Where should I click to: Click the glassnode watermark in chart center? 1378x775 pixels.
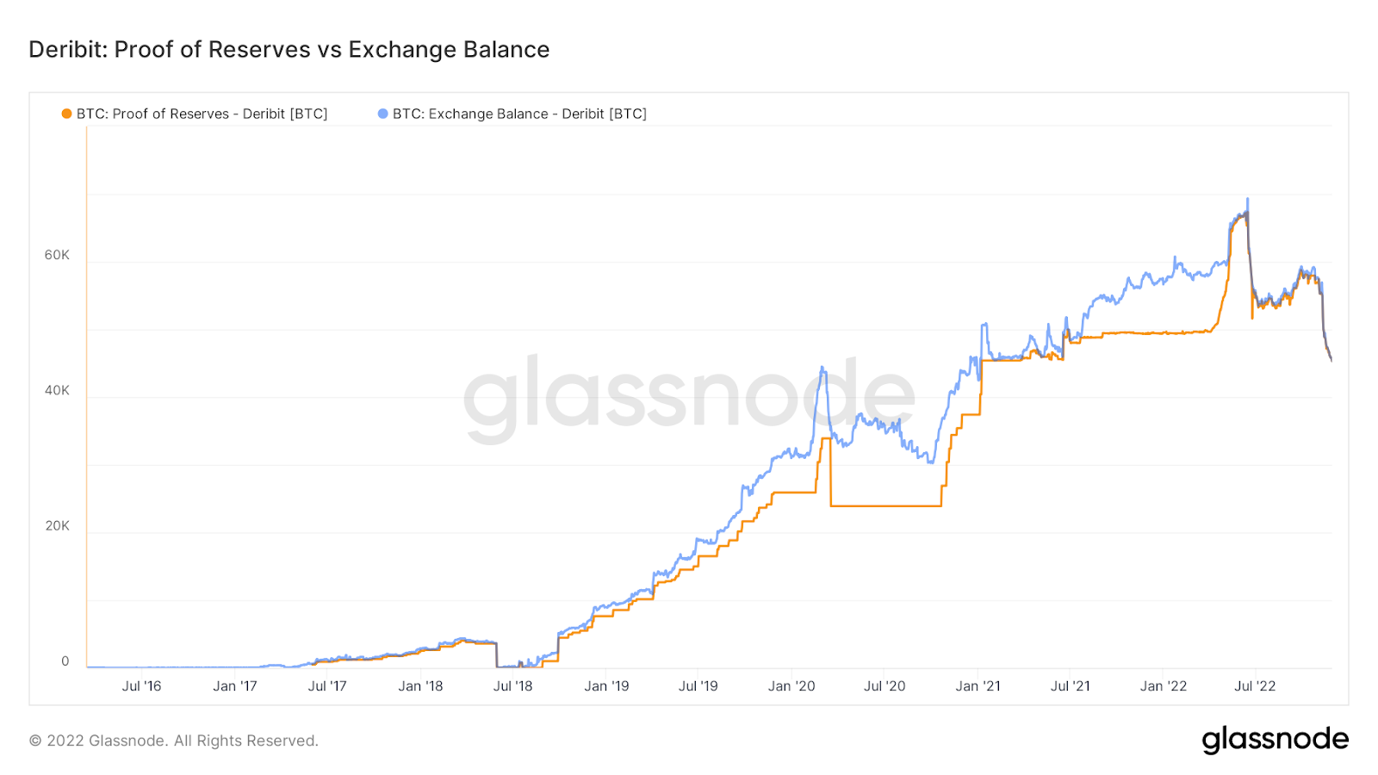pyautogui.click(x=689, y=398)
